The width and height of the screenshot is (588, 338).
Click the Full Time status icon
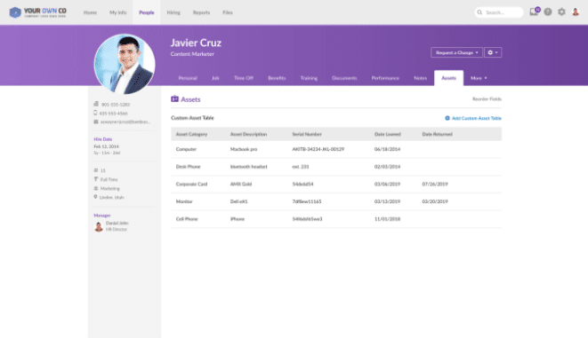(95, 179)
